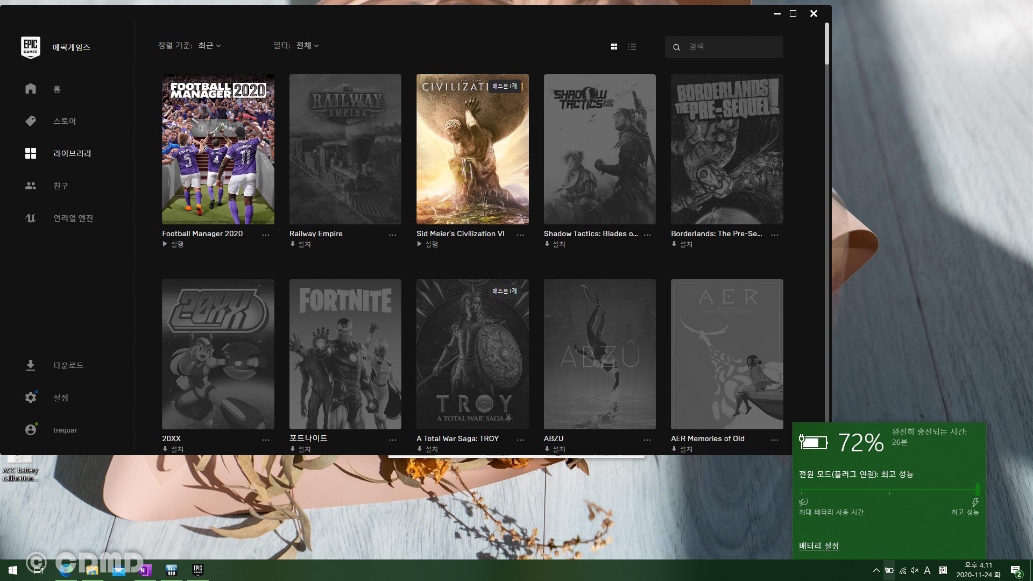The height and width of the screenshot is (581, 1033).
Task: Install AER Memories of Old via 설치
Action: [682, 449]
